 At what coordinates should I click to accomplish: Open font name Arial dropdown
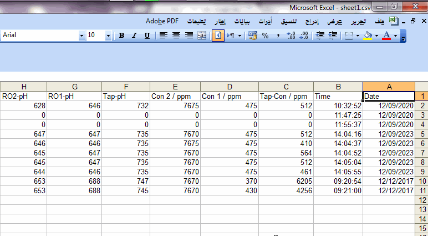pyautogui.click(x=81, y=36)
